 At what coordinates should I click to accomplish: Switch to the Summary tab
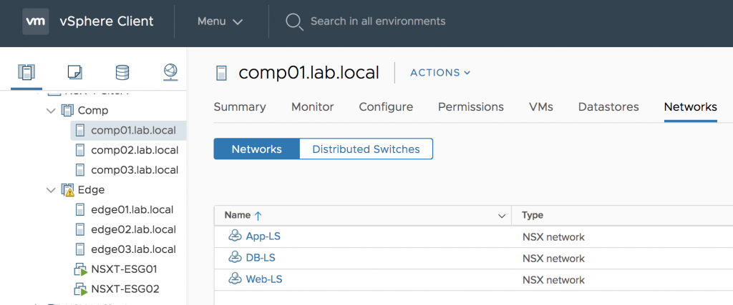[240, 107]
